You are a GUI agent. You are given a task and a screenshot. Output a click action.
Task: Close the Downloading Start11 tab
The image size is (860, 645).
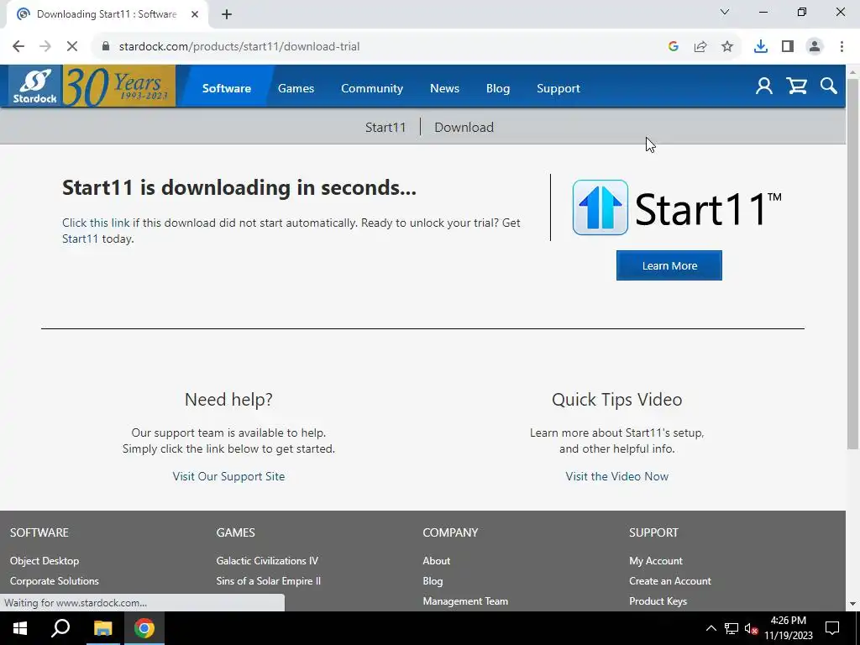coord(195,14)
